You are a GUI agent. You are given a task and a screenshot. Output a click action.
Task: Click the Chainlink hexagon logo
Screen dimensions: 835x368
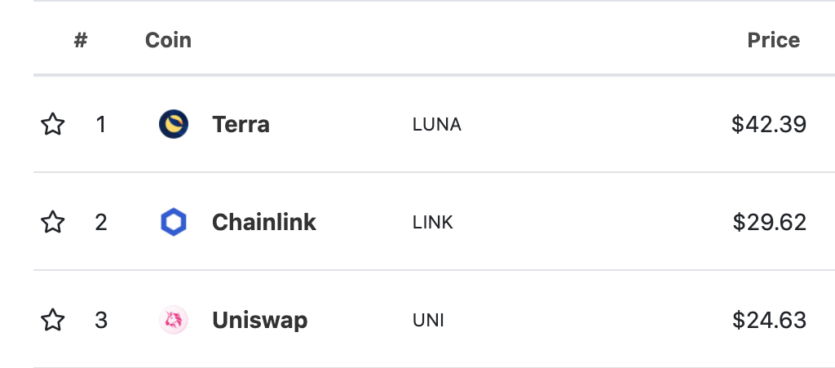174,222
